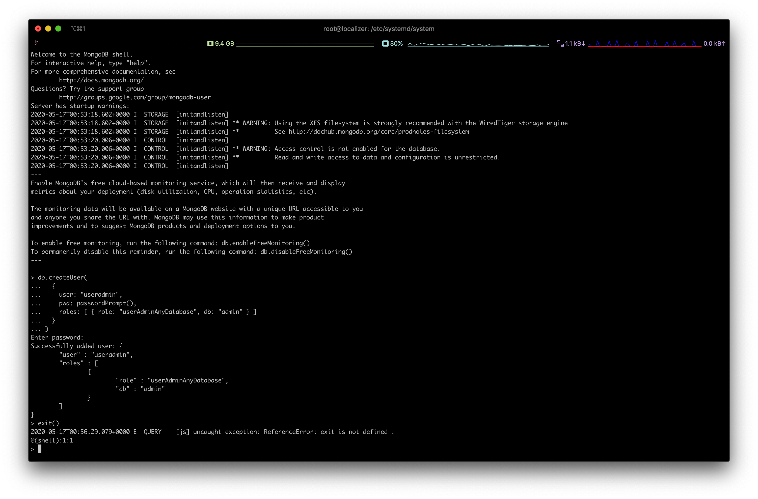
Task: Click the 9.4 GB memory value
Action: [x=224, y=43]
